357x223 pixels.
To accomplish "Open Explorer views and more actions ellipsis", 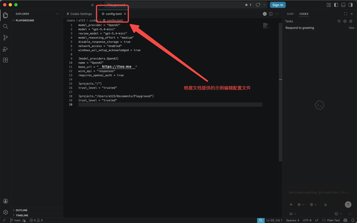I will tap(57, 14).
